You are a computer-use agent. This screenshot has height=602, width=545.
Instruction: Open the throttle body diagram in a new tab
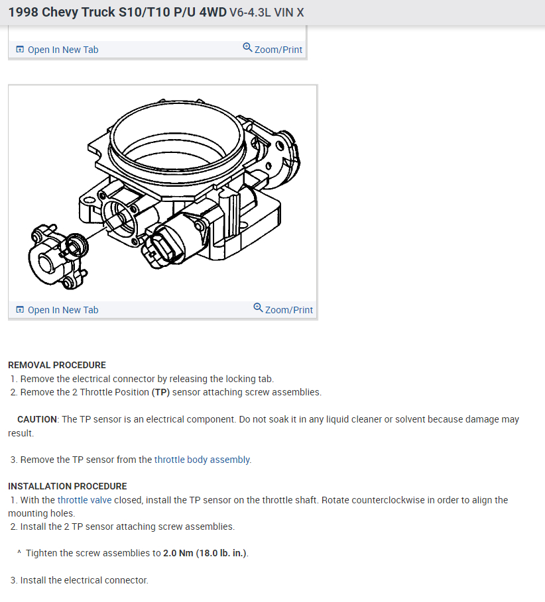(x=57, y=310)
